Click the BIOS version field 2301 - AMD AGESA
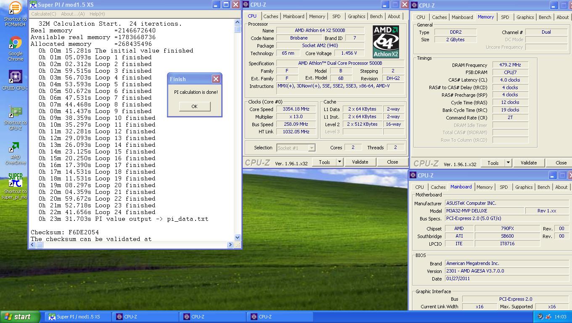Screen dimensions: 572x323 coord(508,271)
